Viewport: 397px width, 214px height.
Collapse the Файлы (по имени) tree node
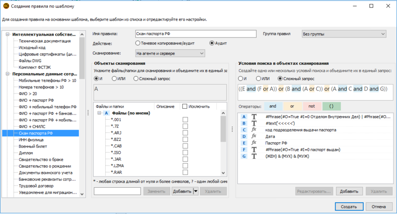(99, 113)
